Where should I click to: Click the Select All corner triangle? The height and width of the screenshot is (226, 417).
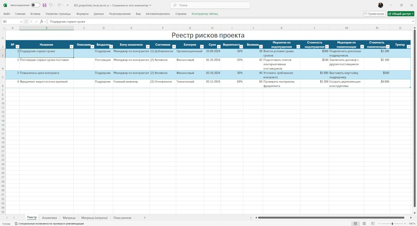[4, 28]
